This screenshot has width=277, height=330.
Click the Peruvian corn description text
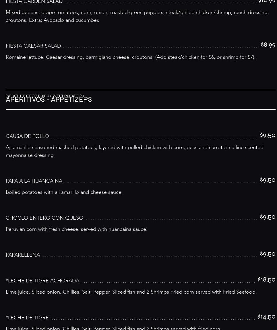coord(76,229)
